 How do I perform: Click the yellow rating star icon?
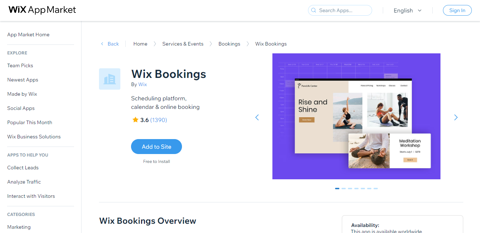(x=135, y=120)
